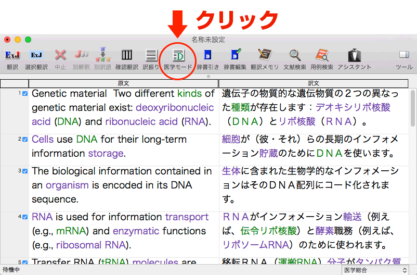The image size is (417, 275).
Task: Open the アシスタント assistant
Action: coord(355,55)
